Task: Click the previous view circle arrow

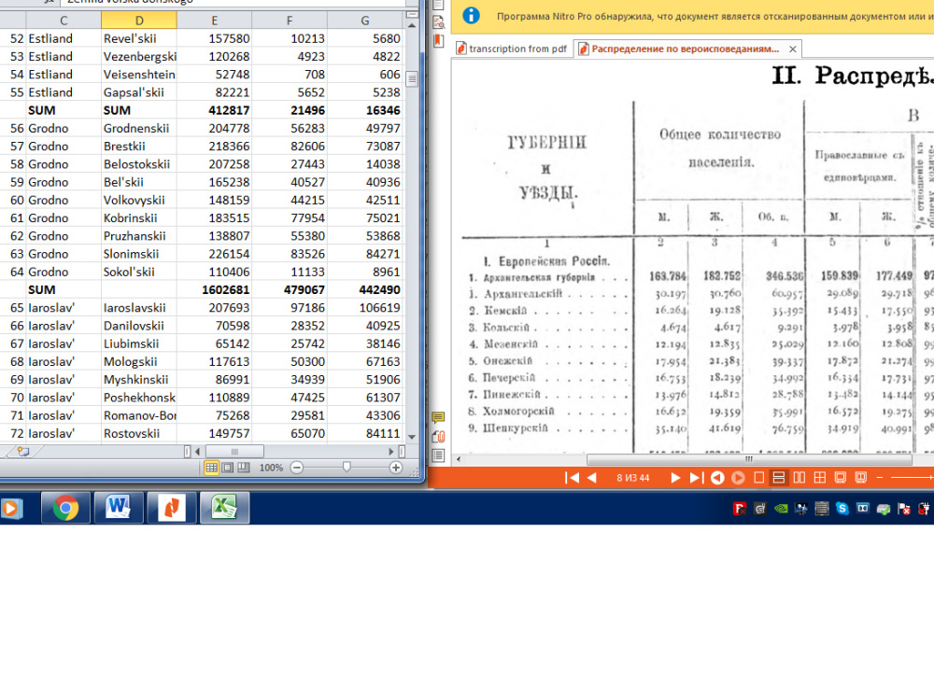Action: [717, 478]
